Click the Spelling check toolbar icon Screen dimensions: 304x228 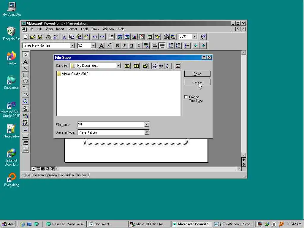click(56, 37)
